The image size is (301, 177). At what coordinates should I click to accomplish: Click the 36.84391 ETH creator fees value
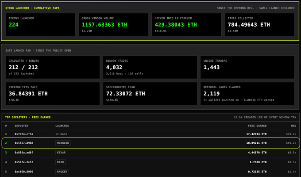[x=28, y=94]
